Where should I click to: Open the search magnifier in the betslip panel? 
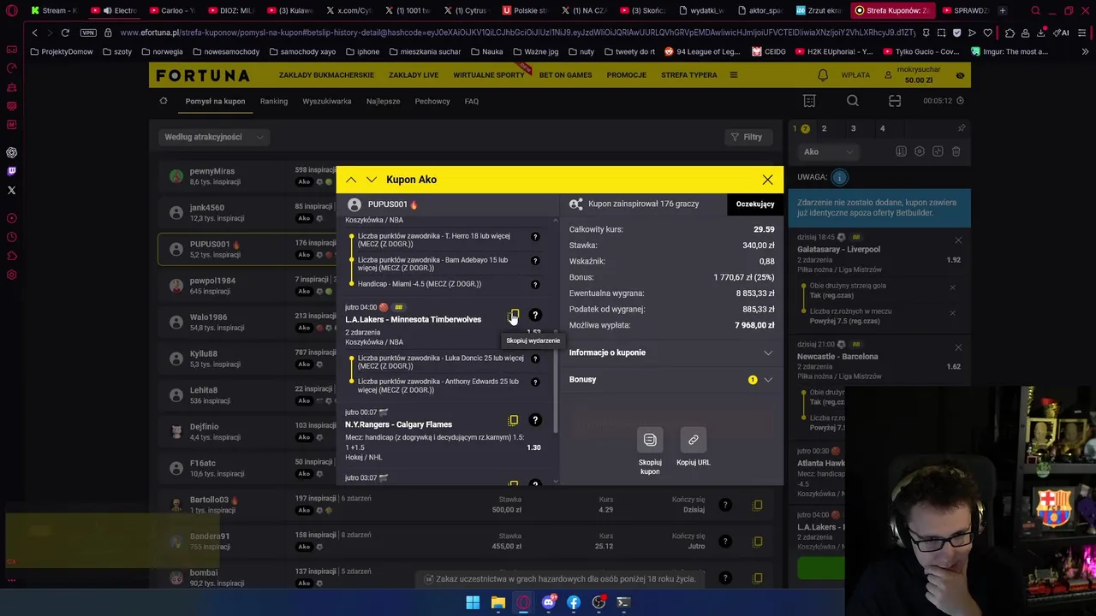pyautogui.click(x=853, y=101)
